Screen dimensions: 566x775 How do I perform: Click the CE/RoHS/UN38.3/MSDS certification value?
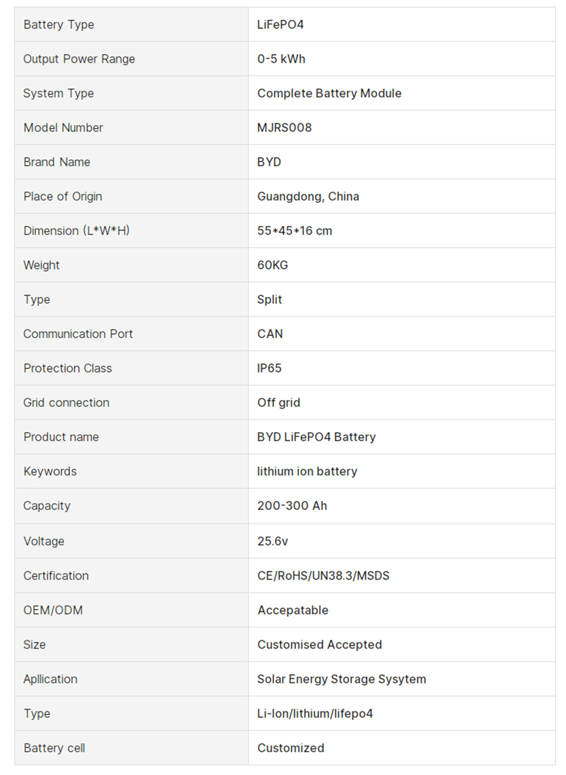(323, 576)
